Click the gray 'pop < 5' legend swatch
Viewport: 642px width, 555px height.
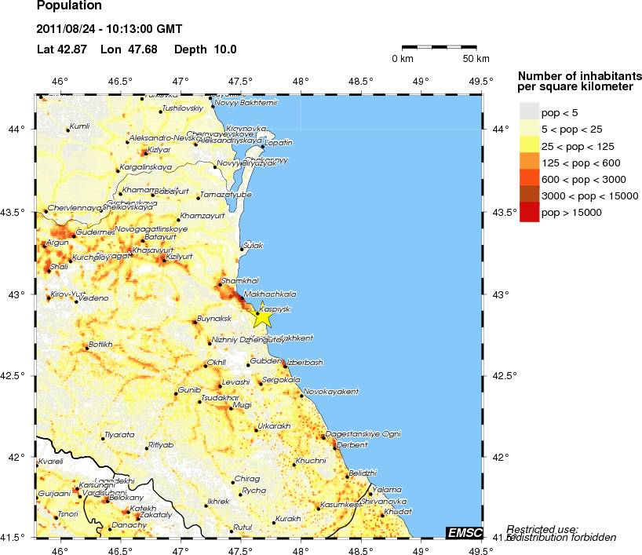[x=530, y=113]
